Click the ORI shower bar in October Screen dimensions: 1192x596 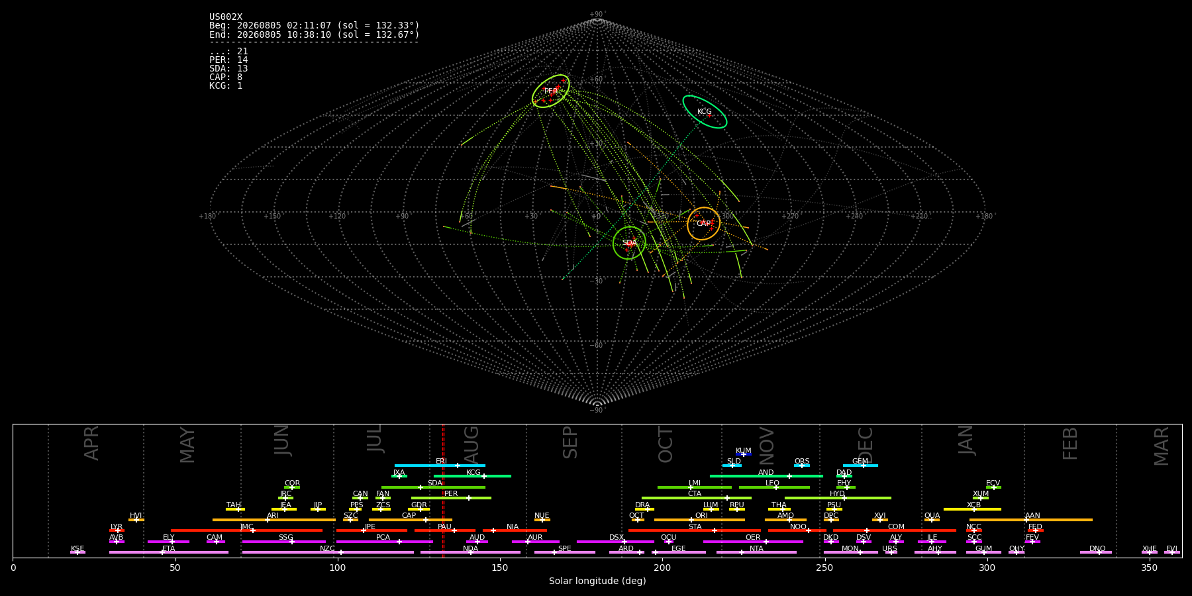pyautogui.click(x=699, y=520)
